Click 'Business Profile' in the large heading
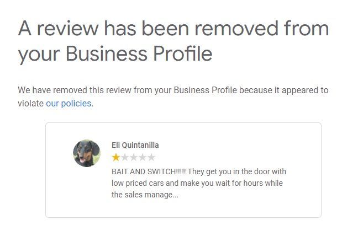Image resolution: width=342 pixels, height=236 pixels. 139,53
